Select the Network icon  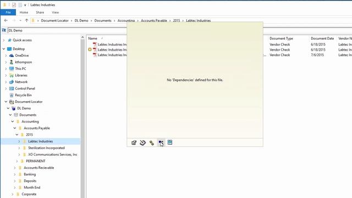point(12,82)
